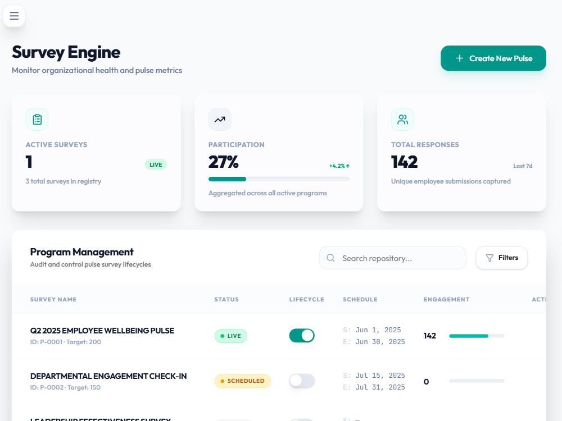Click the 142 engagement count in P-0001 row
562x421 pixels.
430,336
